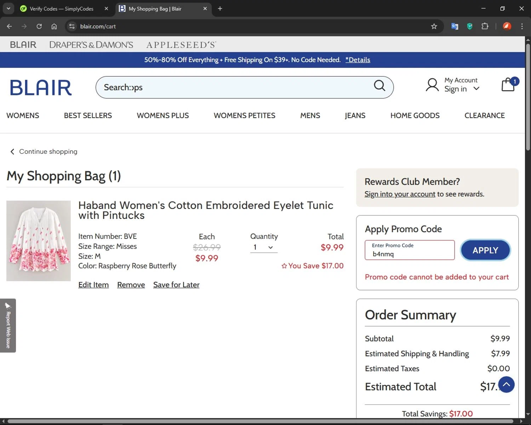View site information icon in address bar

[72, 26]
